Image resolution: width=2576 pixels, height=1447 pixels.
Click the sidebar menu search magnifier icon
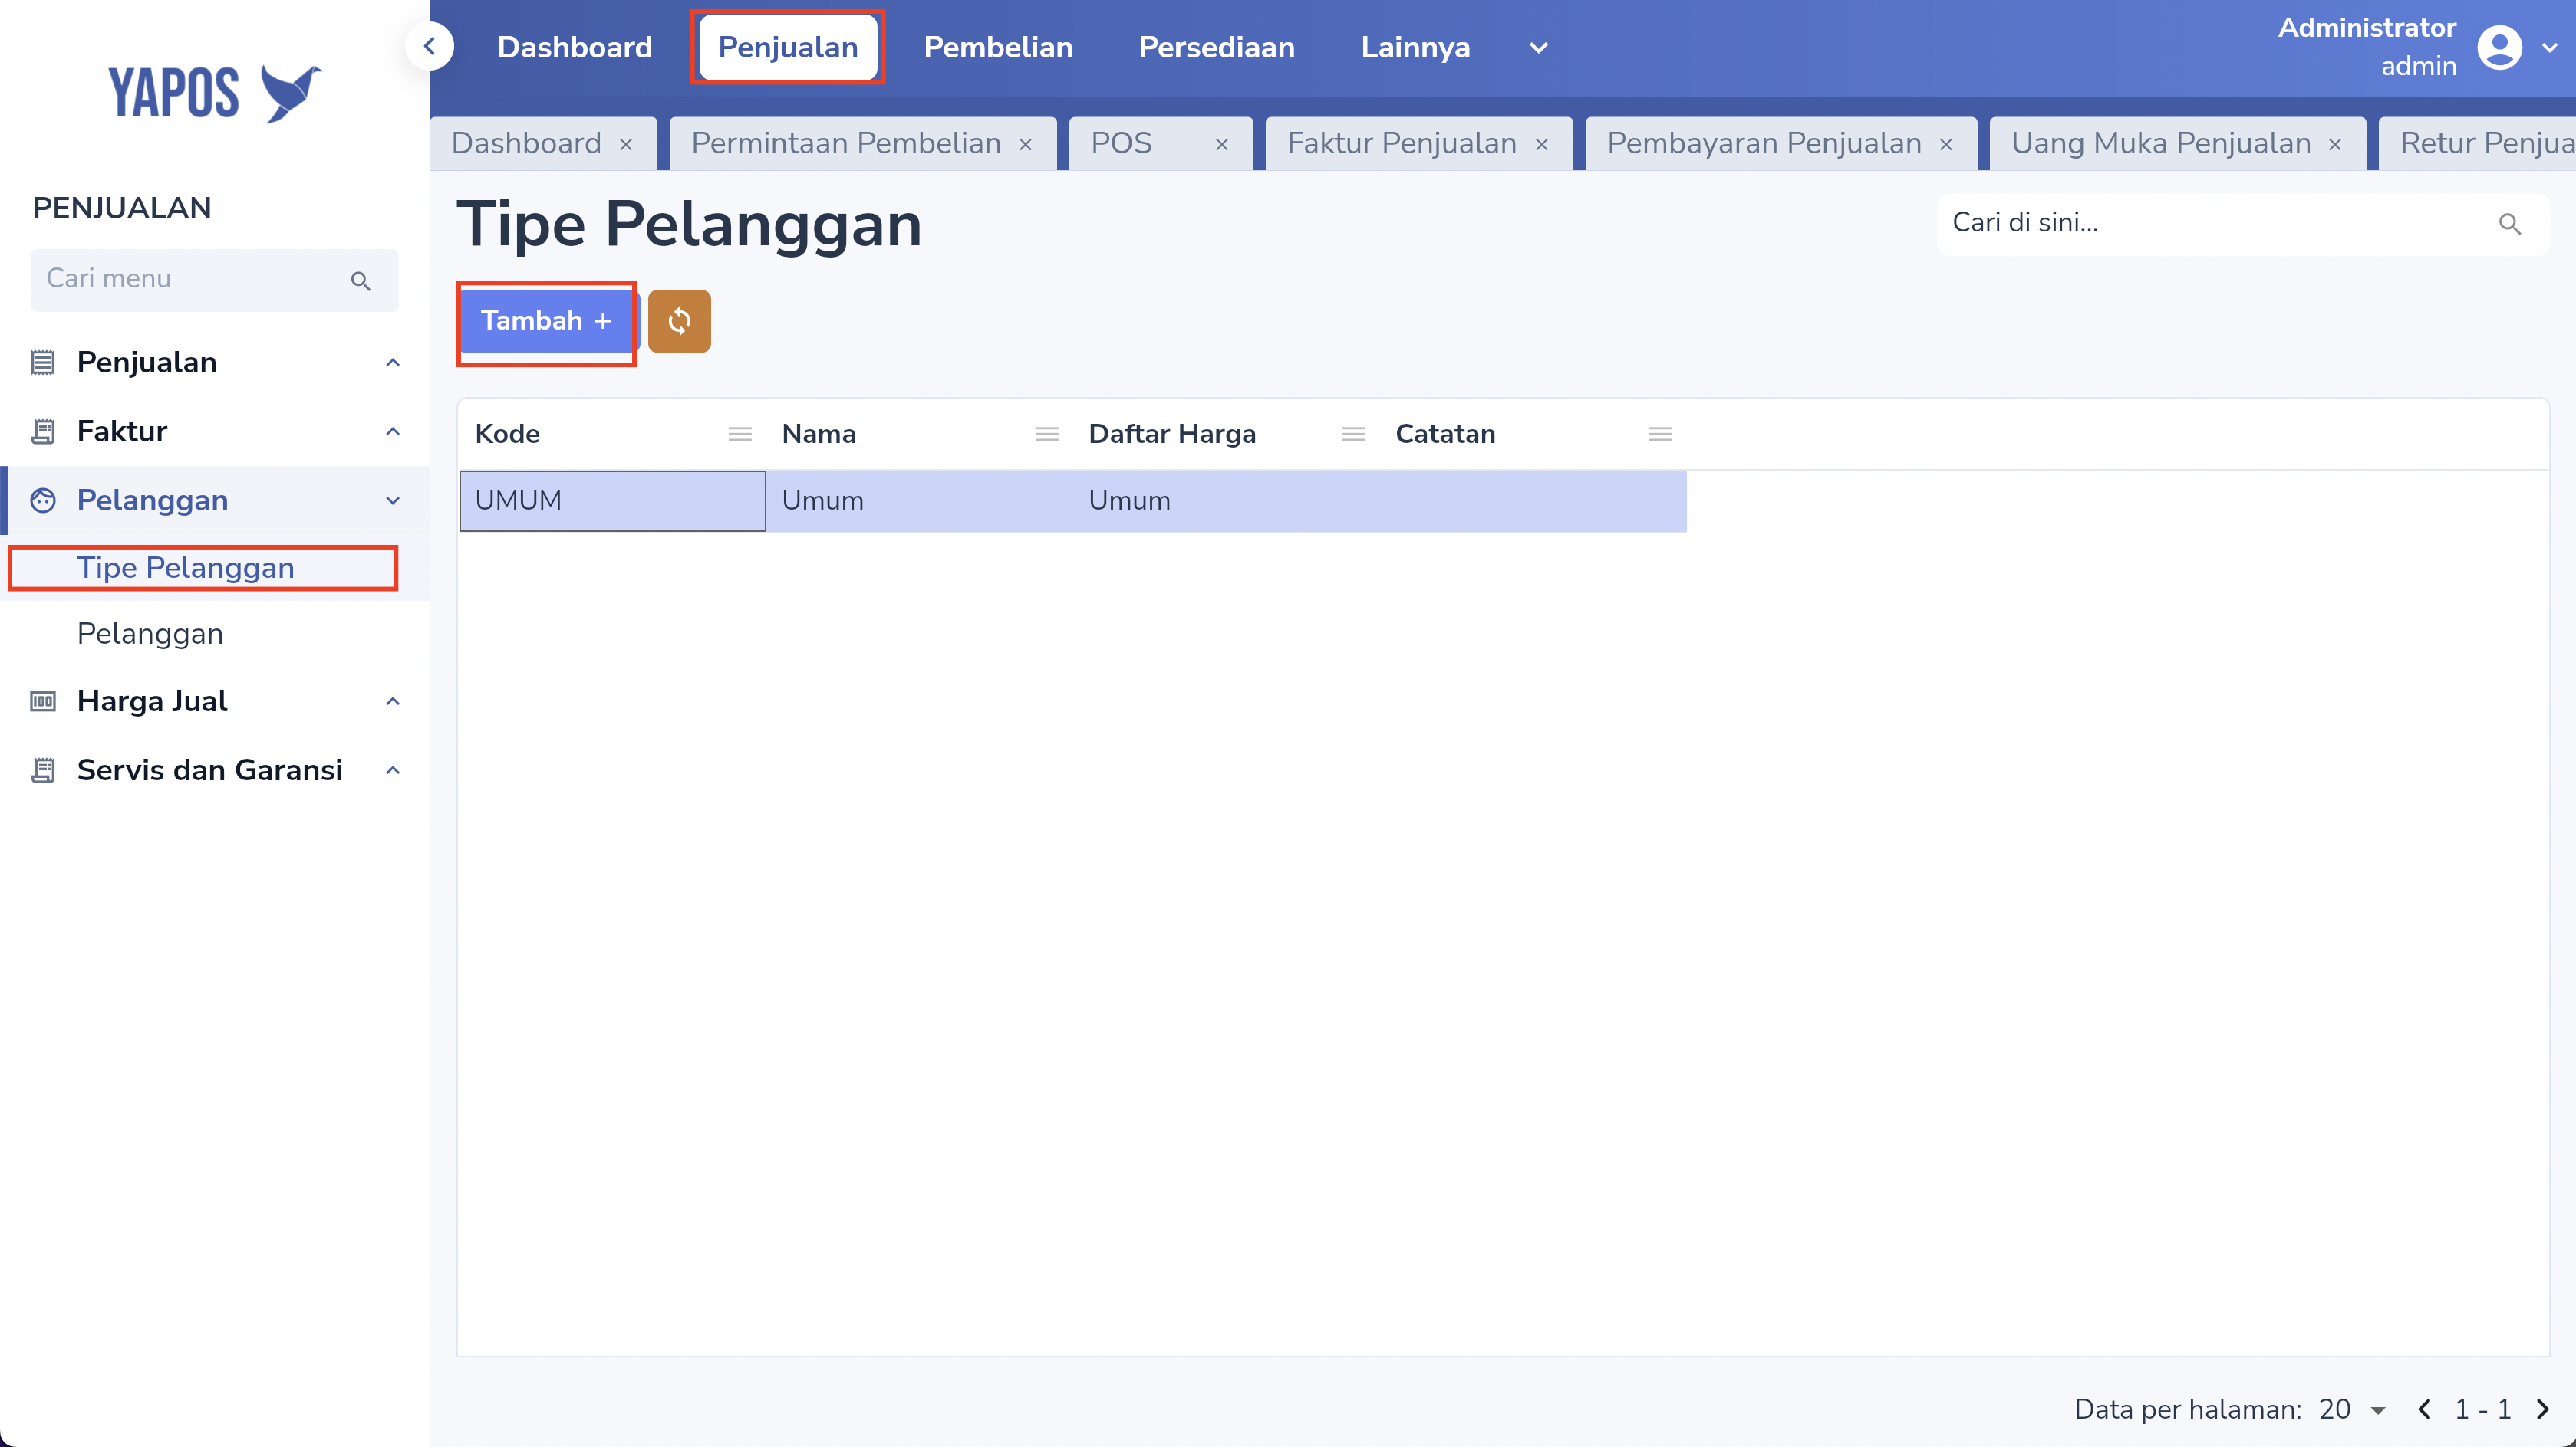coord(361,281)
